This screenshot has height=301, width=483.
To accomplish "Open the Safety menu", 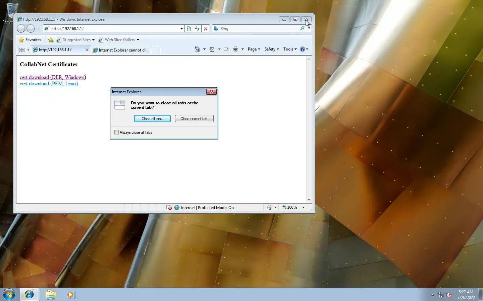I will 272,49.
